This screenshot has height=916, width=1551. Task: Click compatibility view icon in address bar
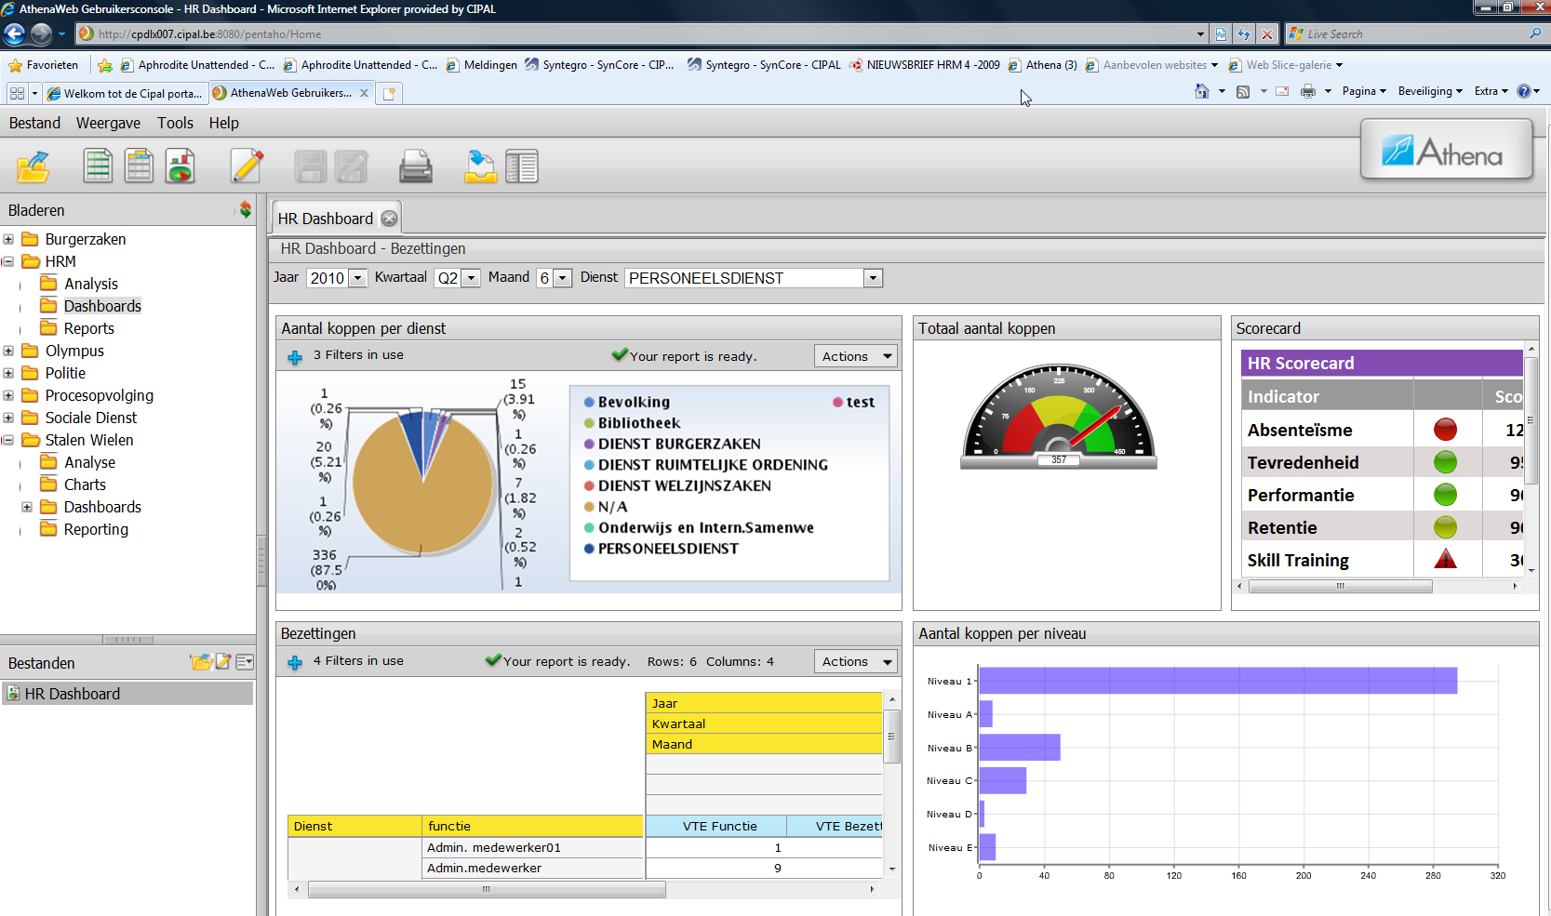tap(1221, 34)
